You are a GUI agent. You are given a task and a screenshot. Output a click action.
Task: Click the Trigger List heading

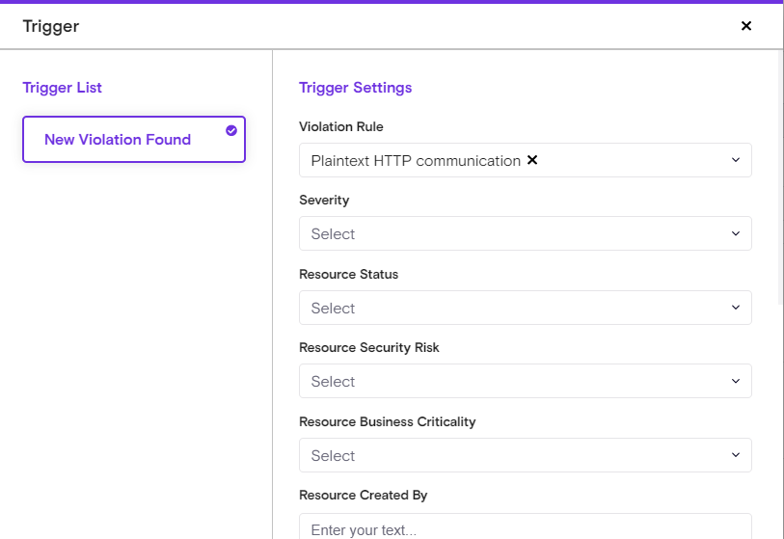(62, 88)
